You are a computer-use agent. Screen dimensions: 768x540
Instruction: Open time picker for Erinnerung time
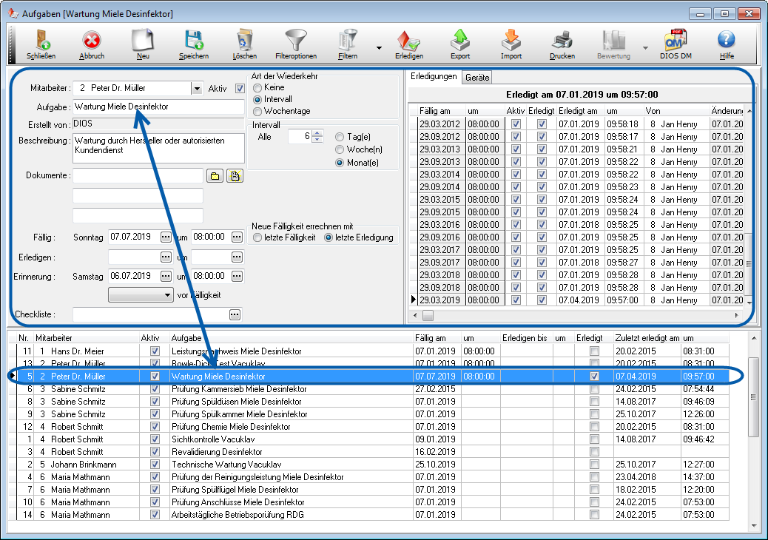[237, 277]
